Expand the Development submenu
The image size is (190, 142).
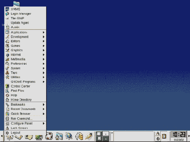pos(25,37)
